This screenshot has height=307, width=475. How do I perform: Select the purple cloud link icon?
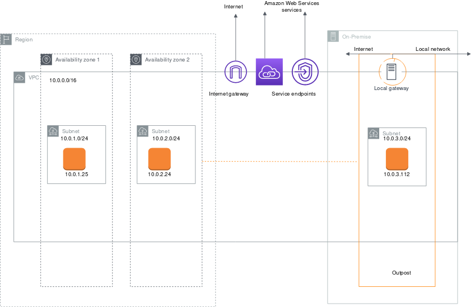[x=269, y=72]
